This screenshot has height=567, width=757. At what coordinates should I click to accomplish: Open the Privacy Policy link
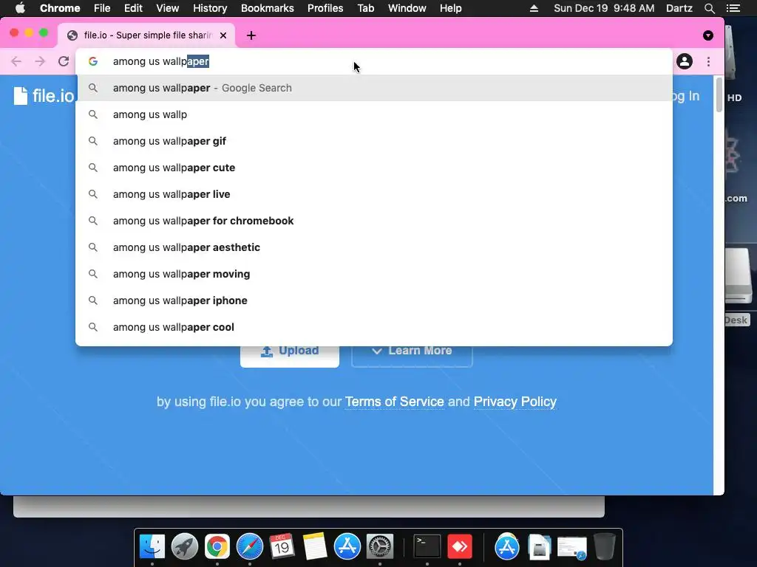click(515, 402)
